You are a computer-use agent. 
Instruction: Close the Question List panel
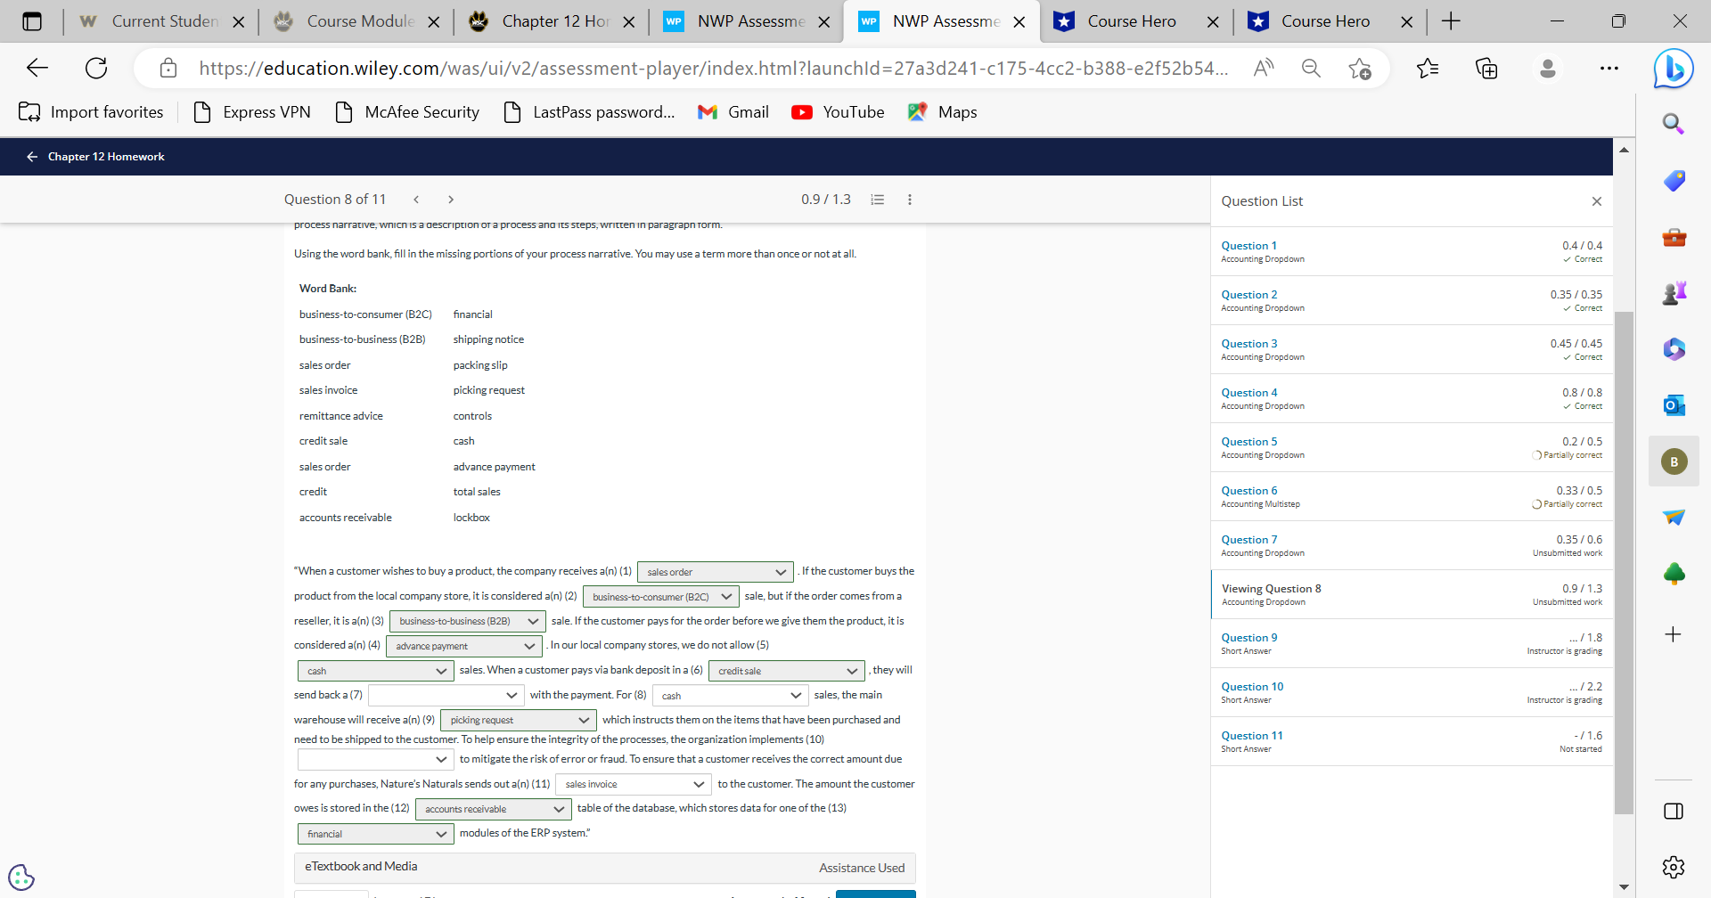point(1597,201)
